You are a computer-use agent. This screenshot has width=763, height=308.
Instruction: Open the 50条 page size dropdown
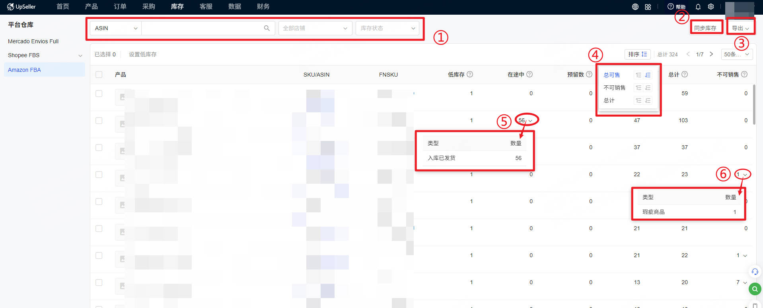pos(737,54)
